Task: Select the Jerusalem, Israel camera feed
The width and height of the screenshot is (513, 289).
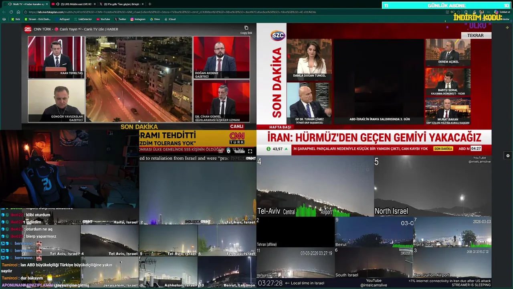Action: 109,272
